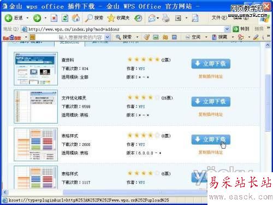The image size is (273, 205).
Task: Click the Baidu toolbar red user icon
Action: pos(241,37)
